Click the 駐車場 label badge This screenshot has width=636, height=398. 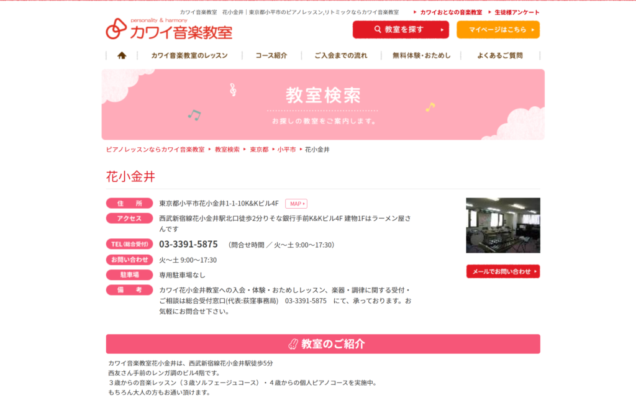click(x=129, y=275)
